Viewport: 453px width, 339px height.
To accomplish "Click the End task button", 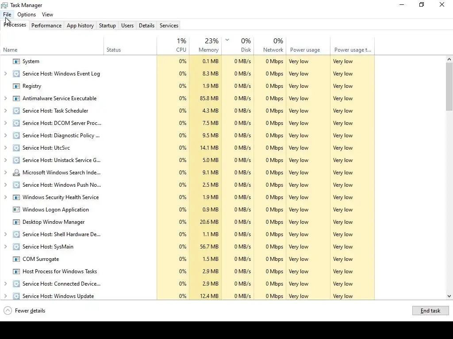I will point(430,311).
